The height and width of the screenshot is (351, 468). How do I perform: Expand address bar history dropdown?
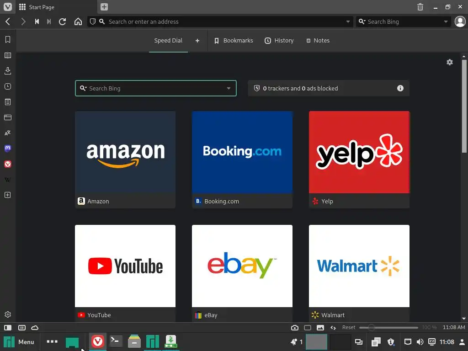pos(348,21)
